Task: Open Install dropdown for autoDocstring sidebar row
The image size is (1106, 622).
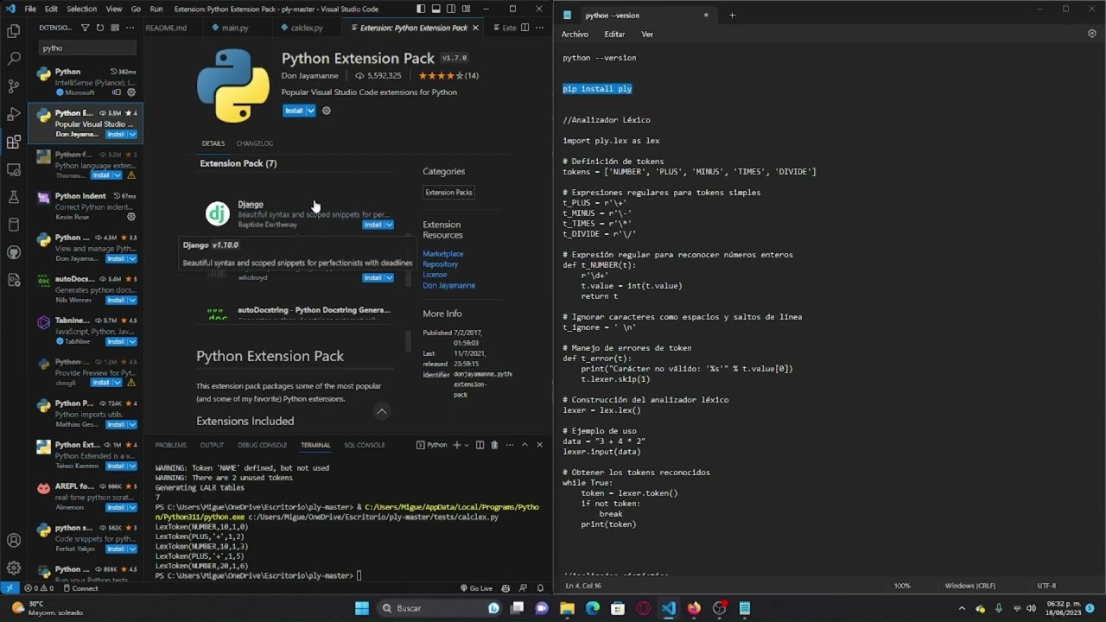Action: (132, 300)
